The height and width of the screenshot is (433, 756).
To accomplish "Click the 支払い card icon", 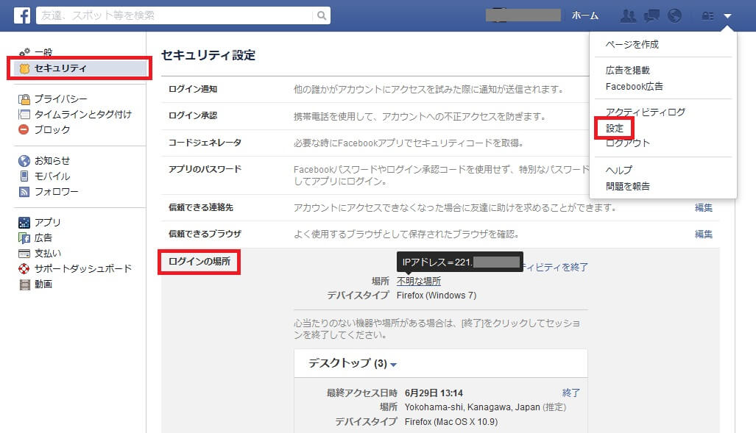I will [x=24, y=254].
